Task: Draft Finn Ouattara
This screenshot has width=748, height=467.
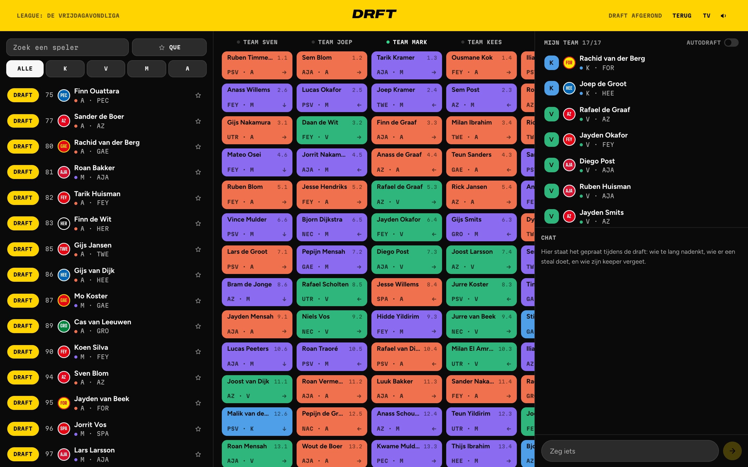Action: [23, 95]
